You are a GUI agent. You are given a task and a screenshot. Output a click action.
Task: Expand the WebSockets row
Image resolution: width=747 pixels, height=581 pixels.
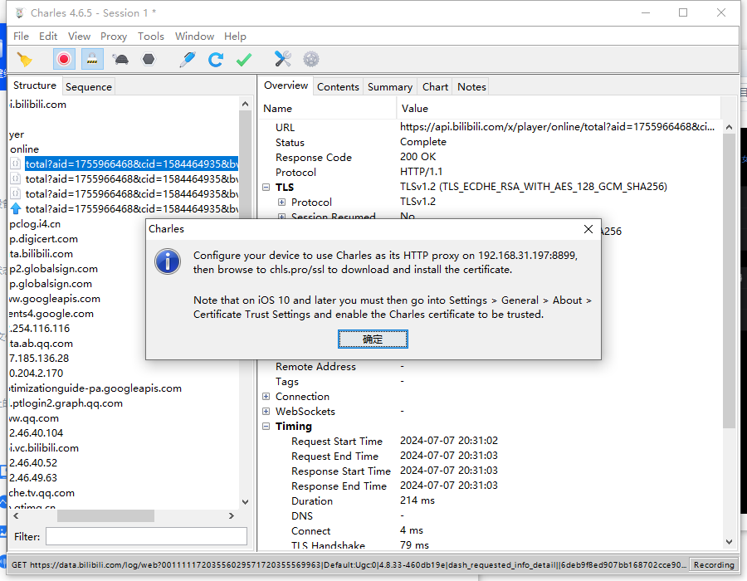point(266,411)
